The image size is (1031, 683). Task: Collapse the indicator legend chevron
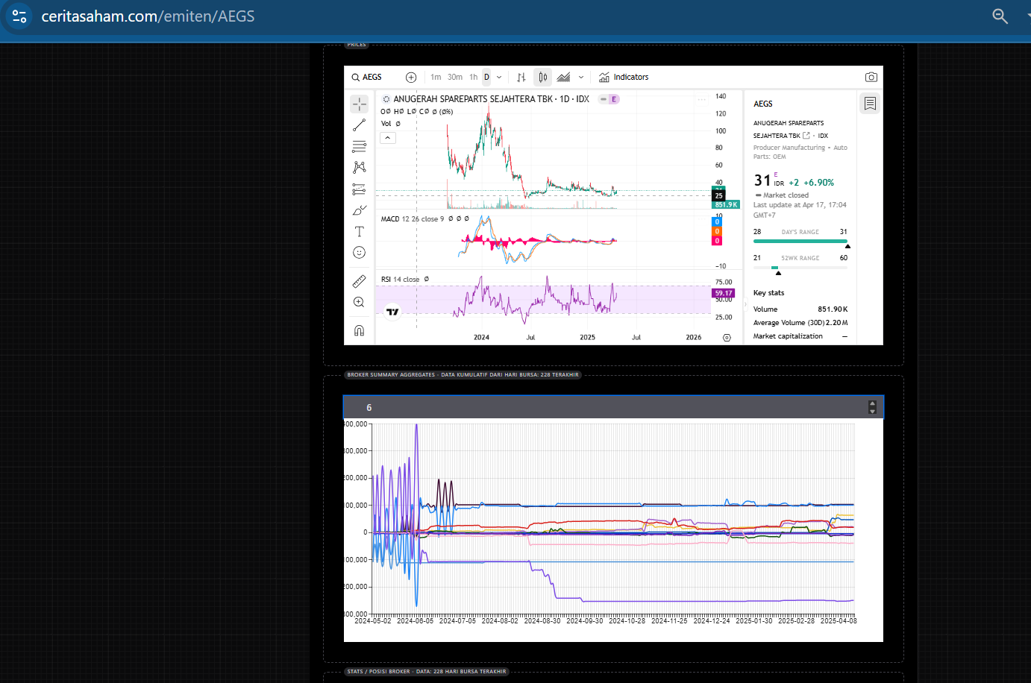388,138
